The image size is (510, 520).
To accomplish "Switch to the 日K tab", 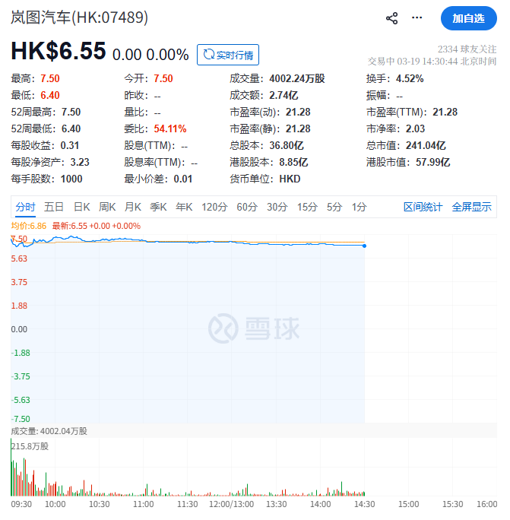I will click(x=81, y=207).
